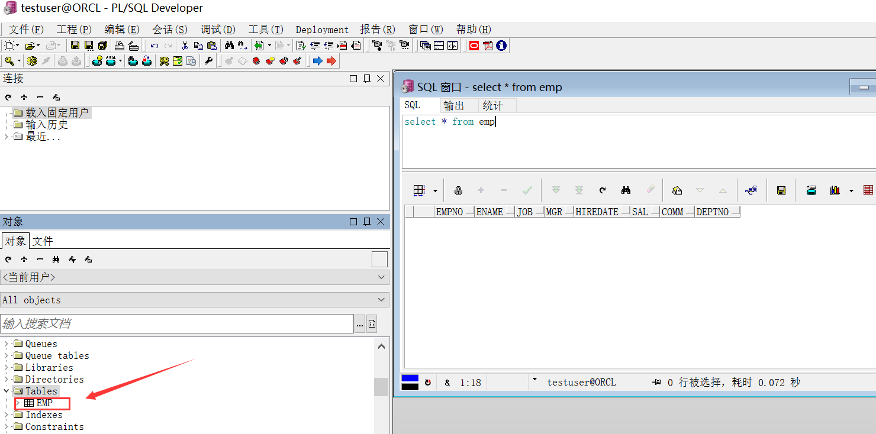Click the Undo arrow icon
The image size is (876, 434).
154,46
